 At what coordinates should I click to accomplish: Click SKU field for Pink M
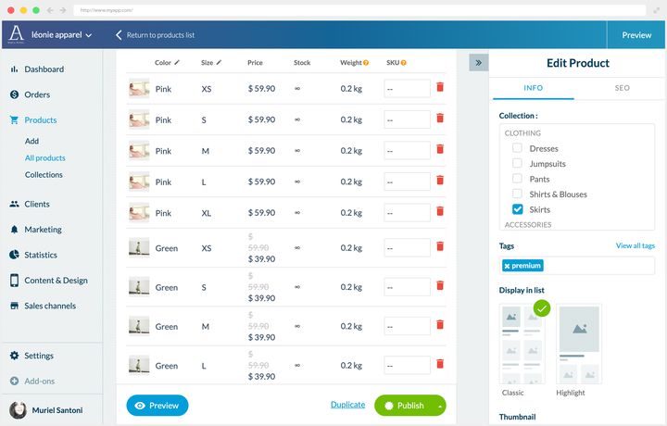coord(407,151)
